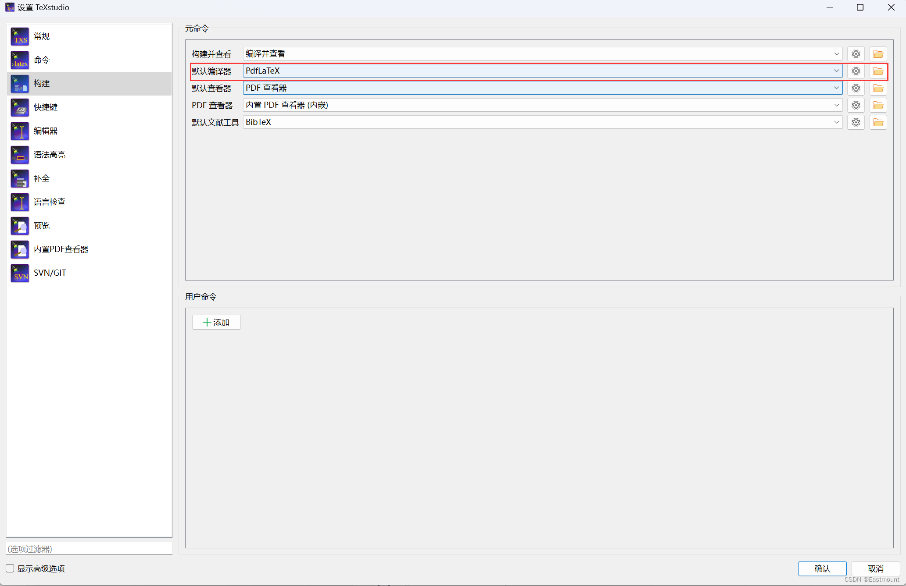
Task: Configure 构建并查看 with its gear icon
Action: (856, 54)
